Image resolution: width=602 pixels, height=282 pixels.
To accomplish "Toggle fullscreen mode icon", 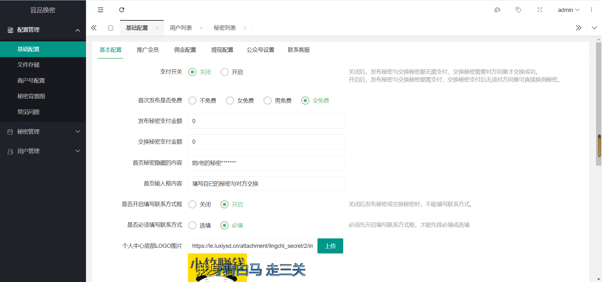I will (x=540, y=10).
